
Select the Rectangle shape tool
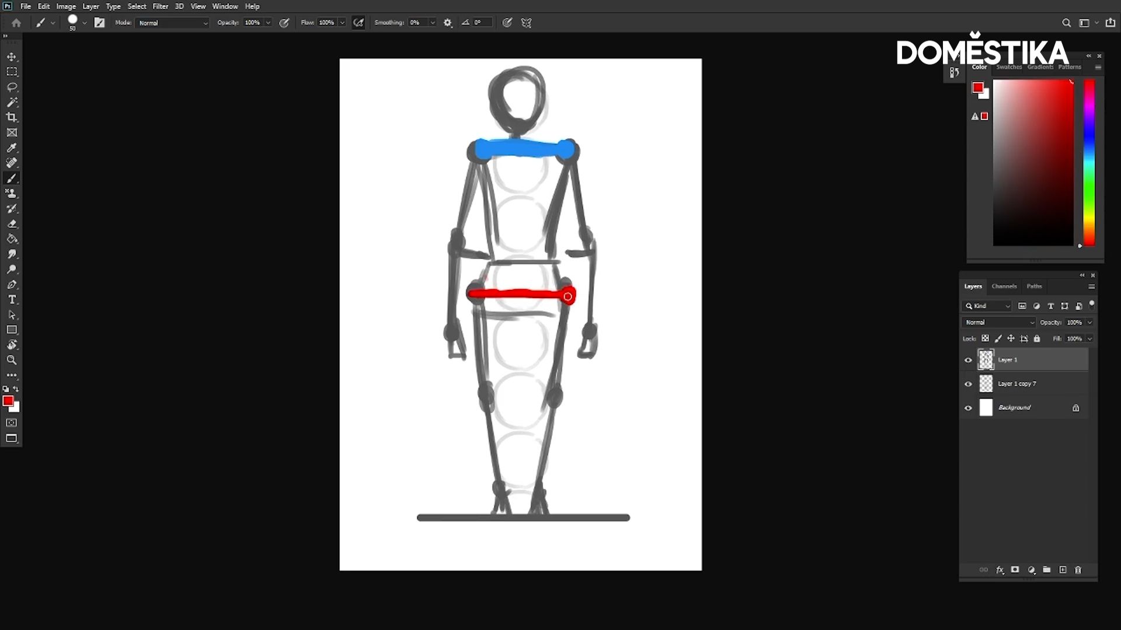[12, 330]
